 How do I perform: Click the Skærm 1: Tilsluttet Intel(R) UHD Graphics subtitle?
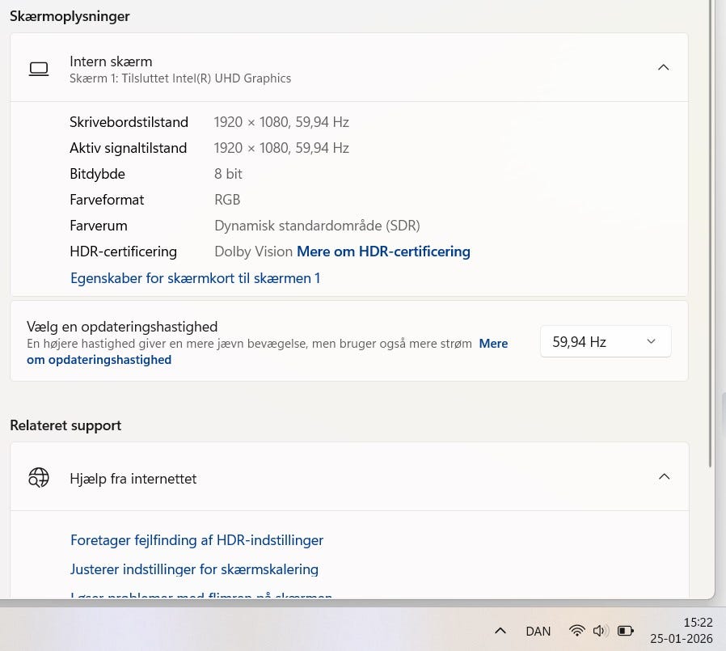point(180,78)
